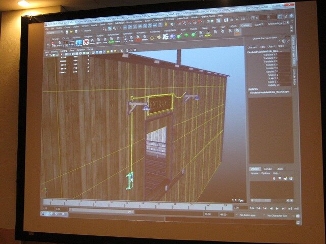Click the blue highlighted shelf icon

click(x=79, y=43)
